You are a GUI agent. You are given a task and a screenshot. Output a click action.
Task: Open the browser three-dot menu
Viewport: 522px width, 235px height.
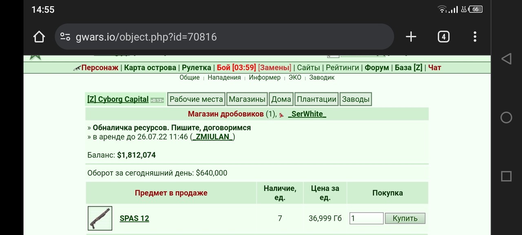click(x=475, y=37)
